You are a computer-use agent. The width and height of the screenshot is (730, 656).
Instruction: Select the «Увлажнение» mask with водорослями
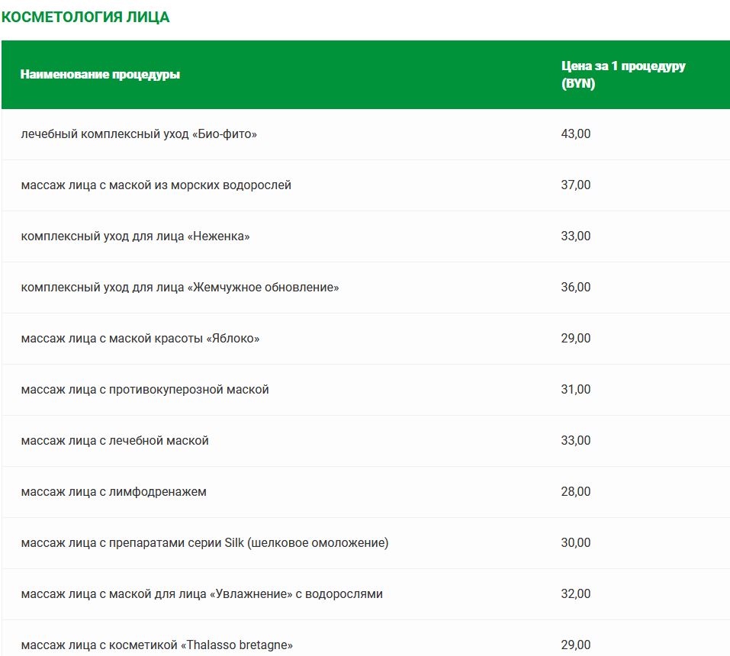pos(201,594)
